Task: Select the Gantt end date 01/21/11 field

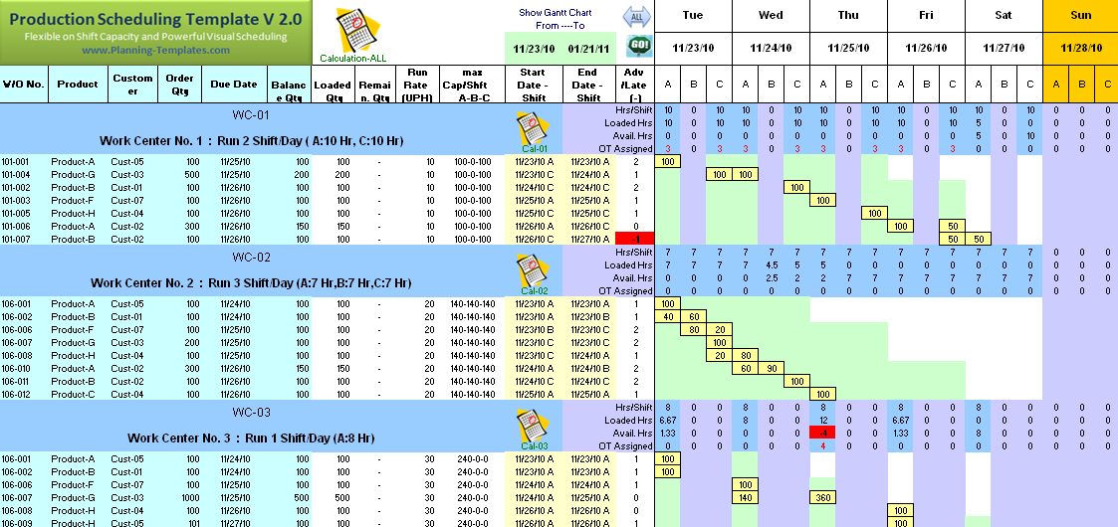Action: point(588,48)
